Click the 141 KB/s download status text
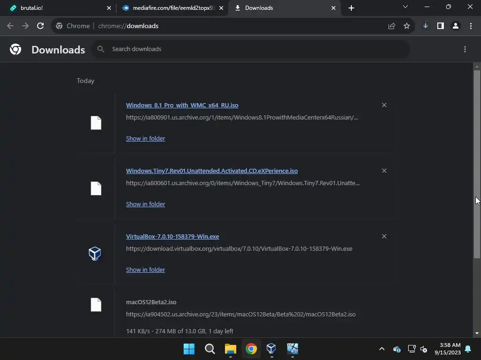This screenshot has width=481, height=360. coord(179,331)
